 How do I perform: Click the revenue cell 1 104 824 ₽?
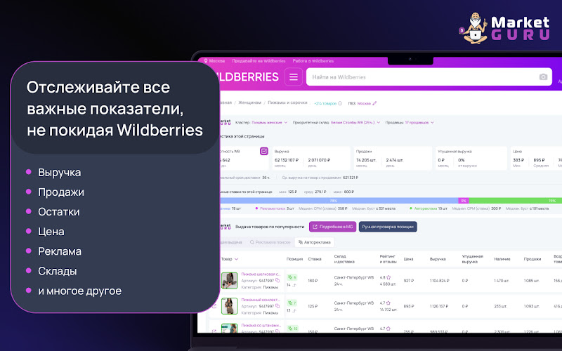[x=439, y=281]
